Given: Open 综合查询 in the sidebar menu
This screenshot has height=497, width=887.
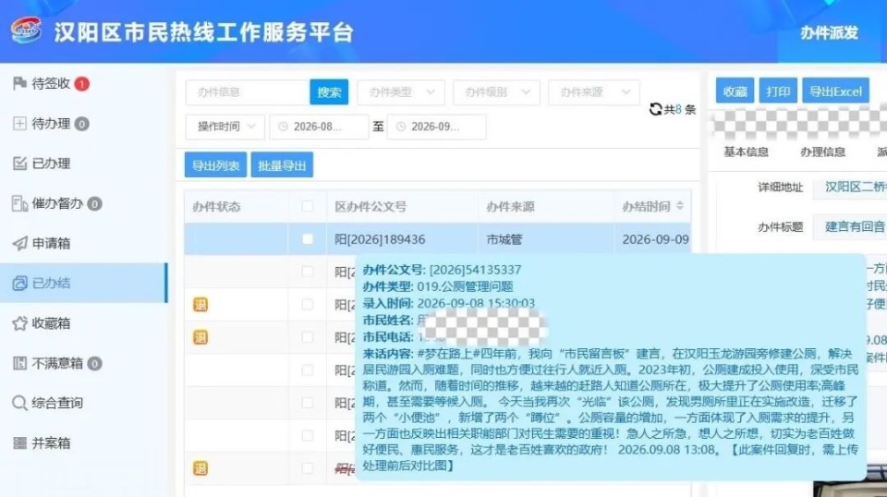Looking at the screenshot, I should pos(84,403).
